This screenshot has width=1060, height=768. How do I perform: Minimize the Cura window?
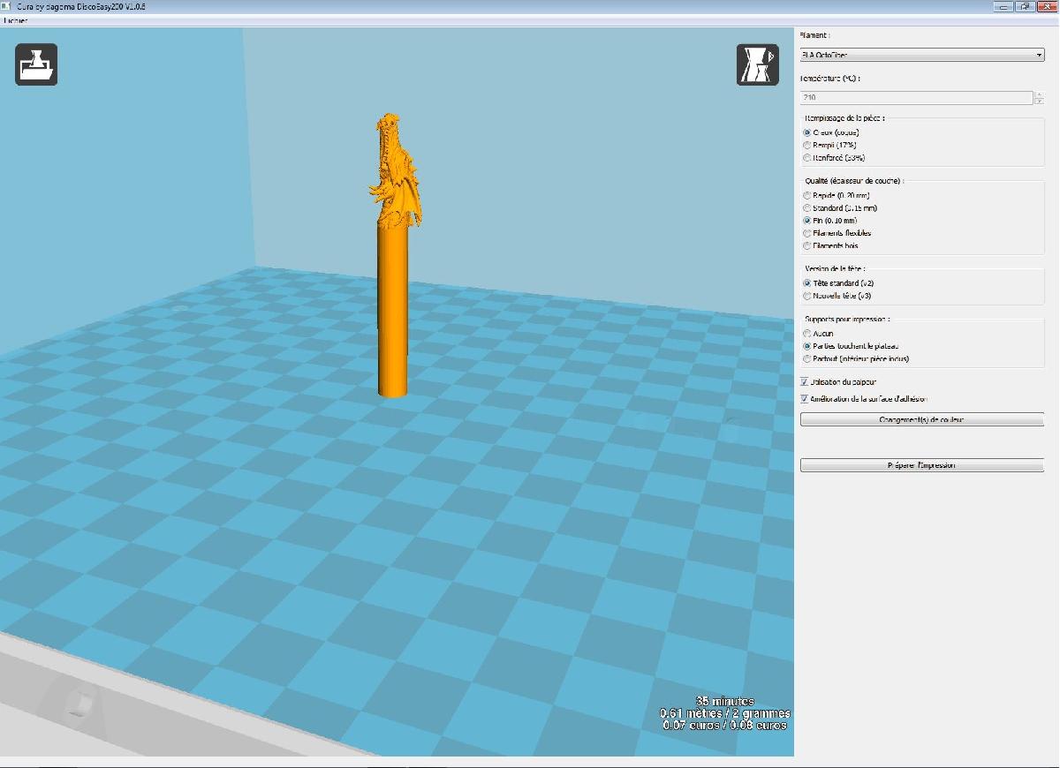(1002, 6)
